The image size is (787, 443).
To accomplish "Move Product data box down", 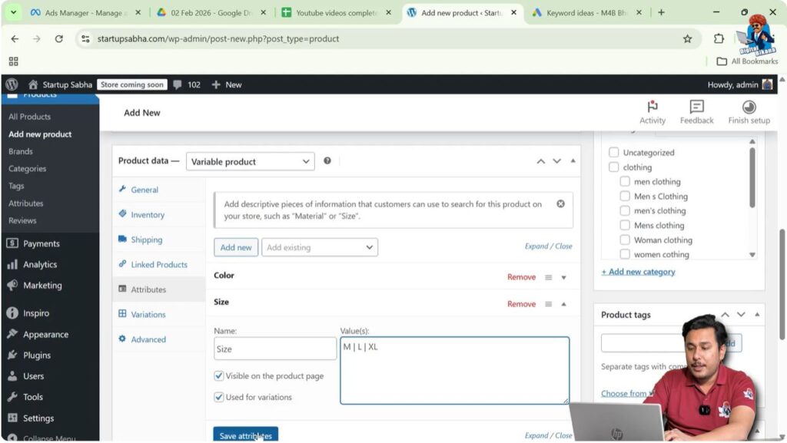I will [x=556, y=161].
